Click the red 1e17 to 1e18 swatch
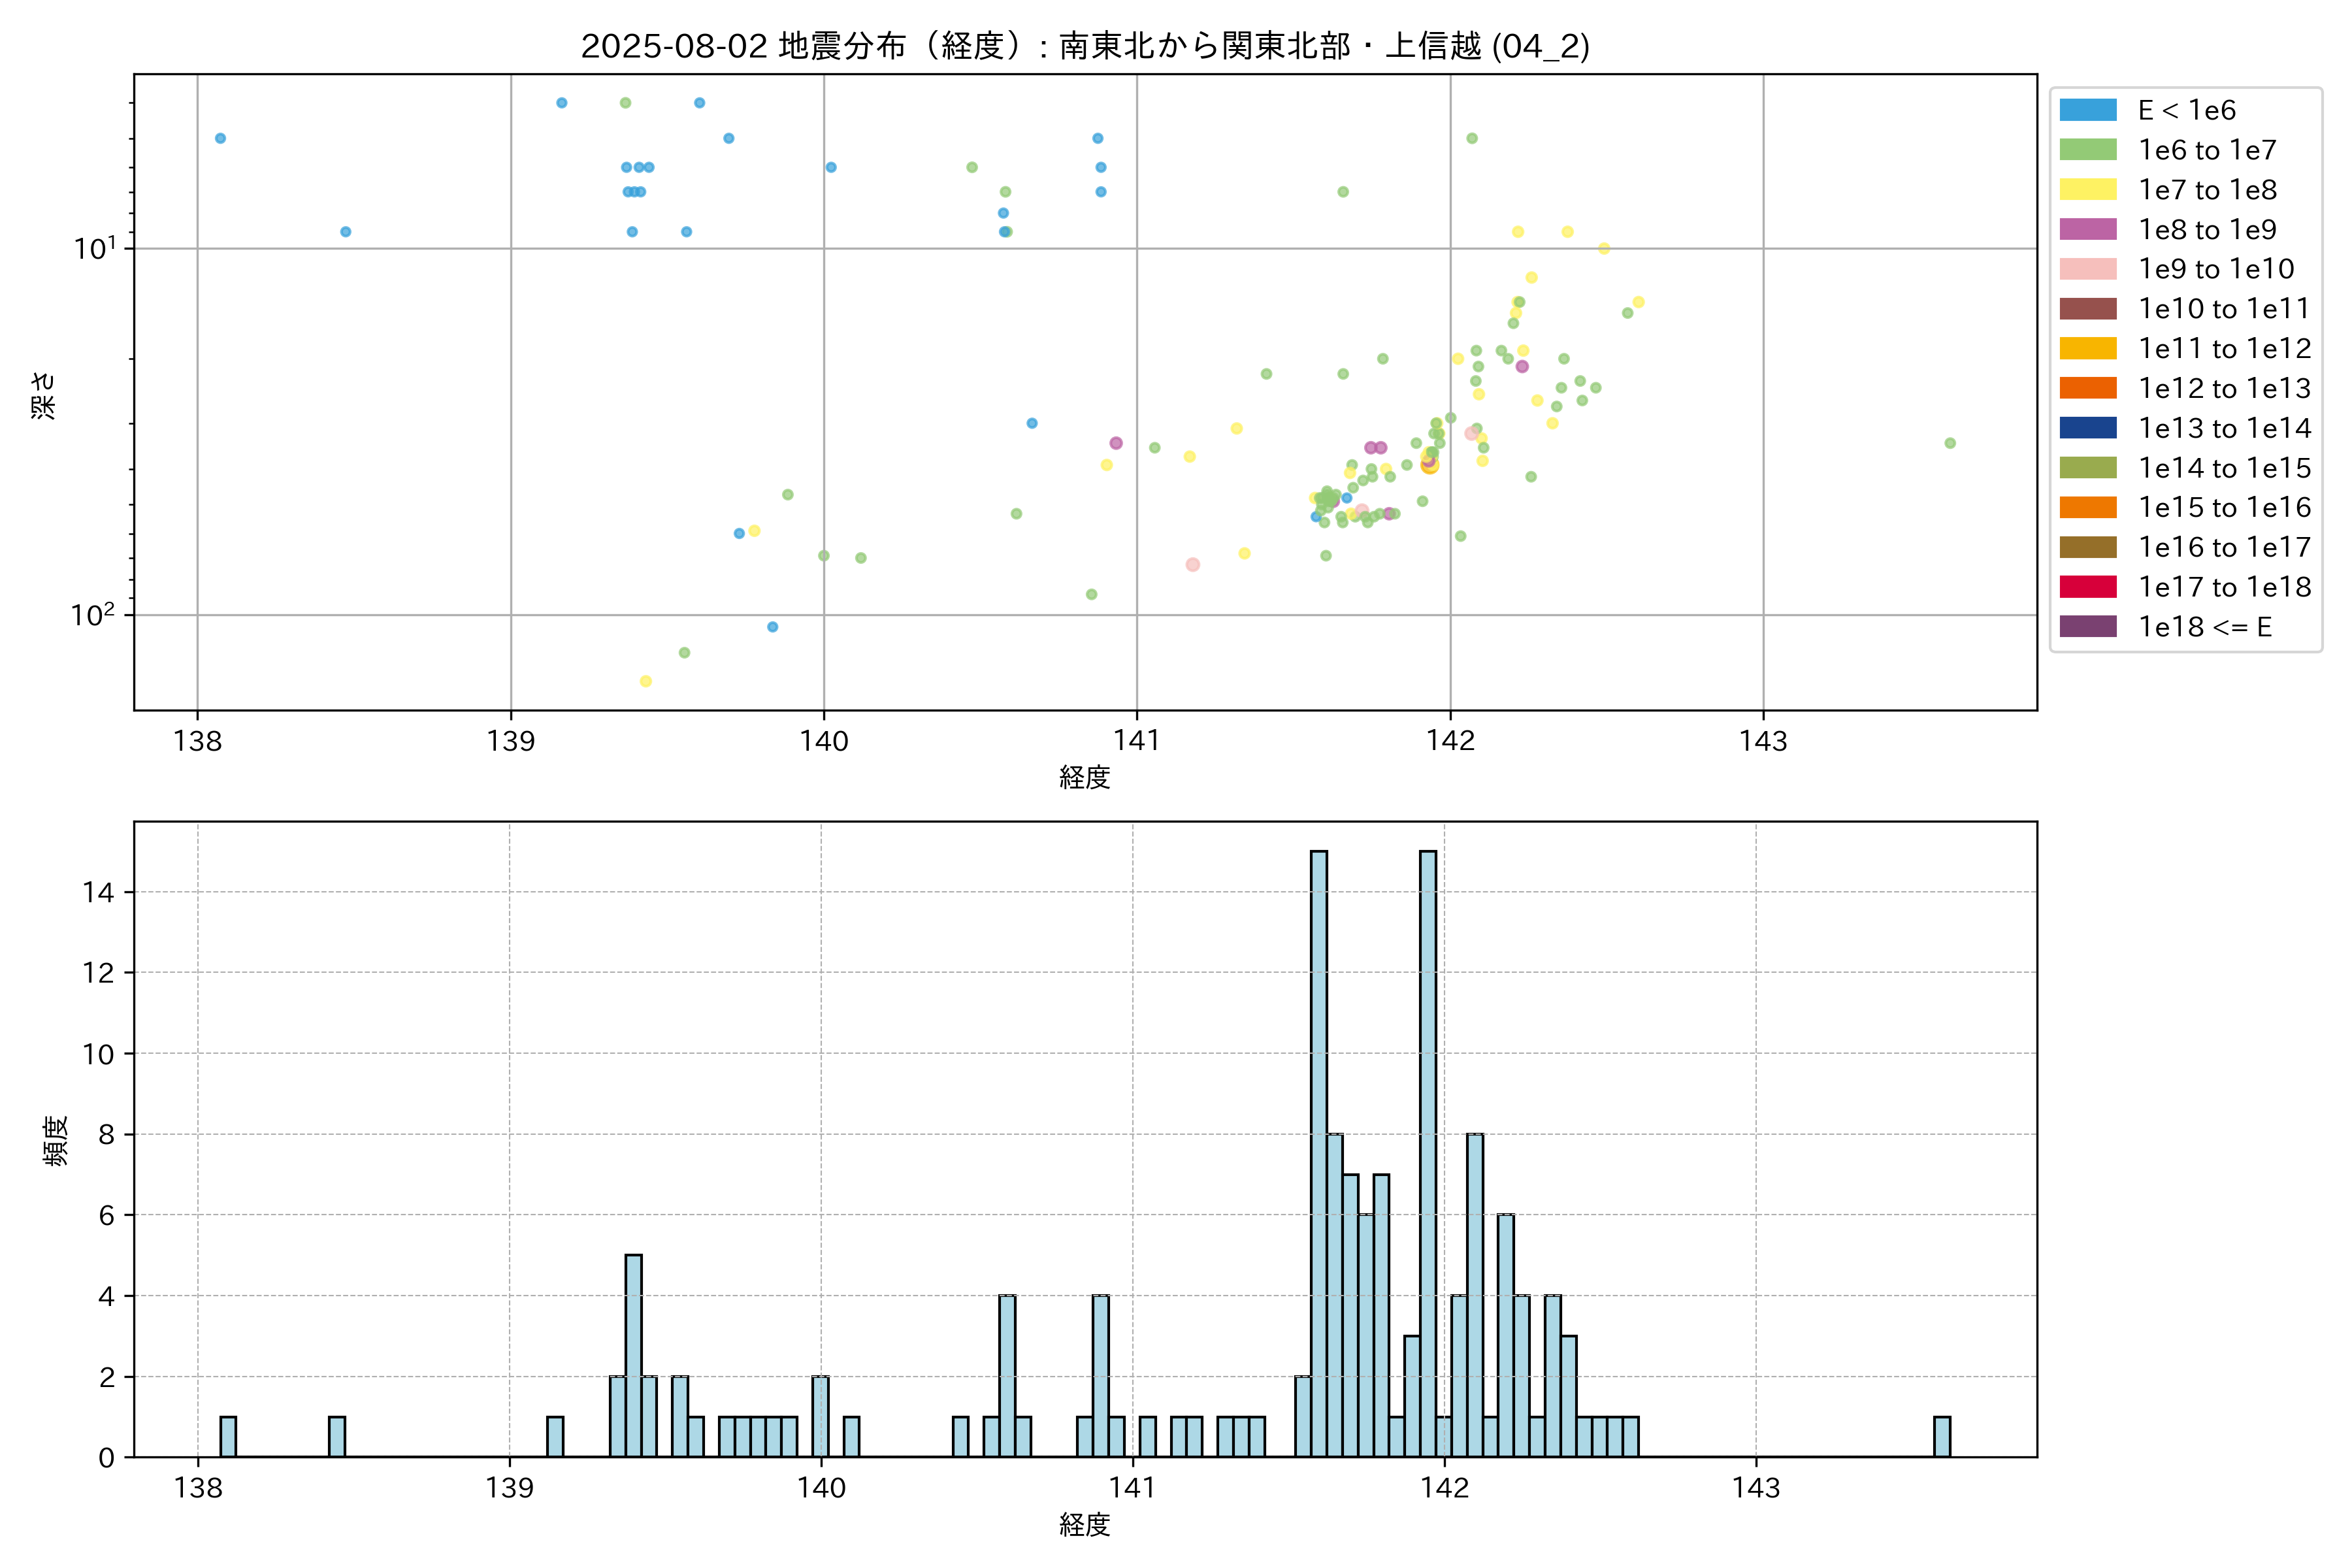Screen dimensions: 2352x1568 tap(2087, 587)
